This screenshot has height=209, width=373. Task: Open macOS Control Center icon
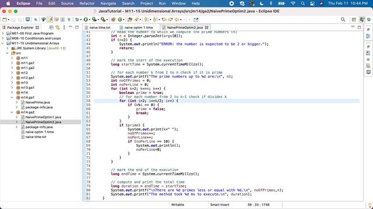tap(312, 3)
